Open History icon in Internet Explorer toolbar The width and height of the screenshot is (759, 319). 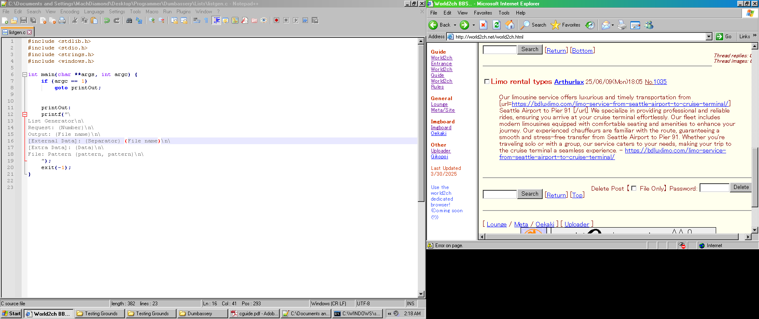coord(590,25)
